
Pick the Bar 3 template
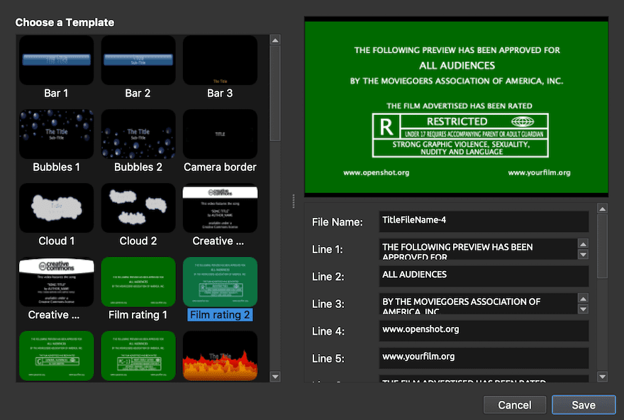tap(220, 60)
